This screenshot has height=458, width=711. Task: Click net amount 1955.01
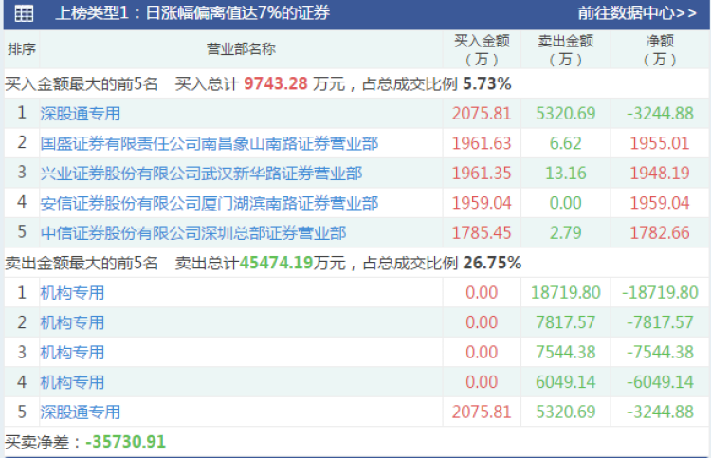pyautogui.click(x=660, y=143)
